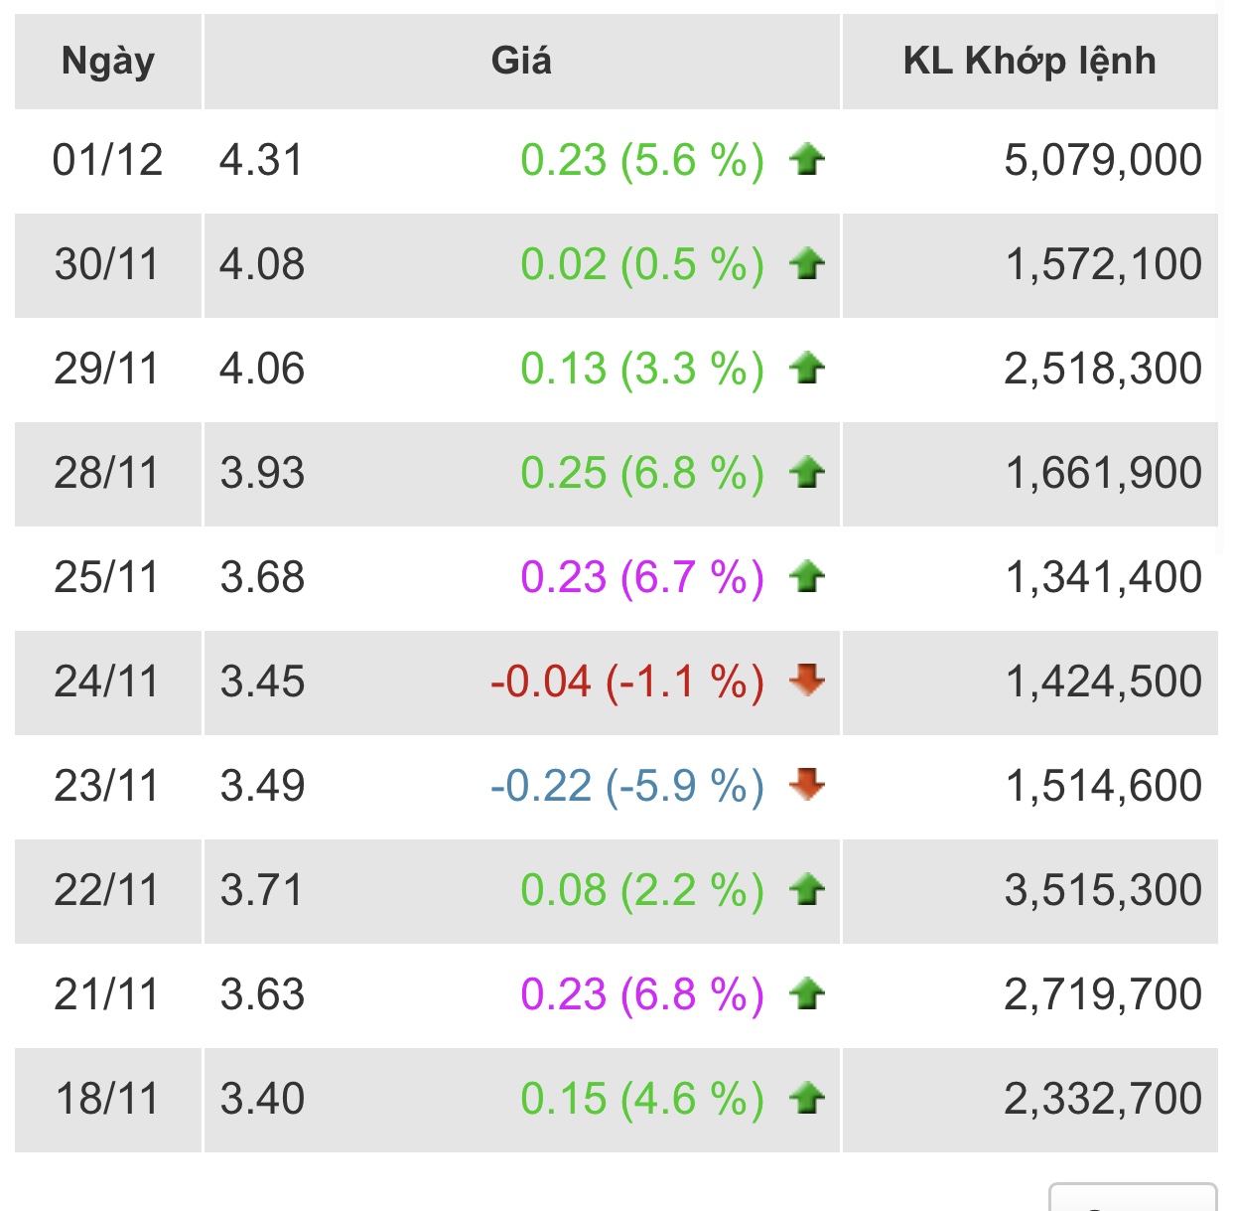Screen dimensions: 1233x1211
Task: Click the down arrow in the 23/11 row
Action: [x=807, y=785]
